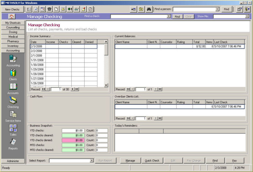Switch to the Pharmacy section
253x172 pixels.
pyautogui.click(x=13, y=41)
